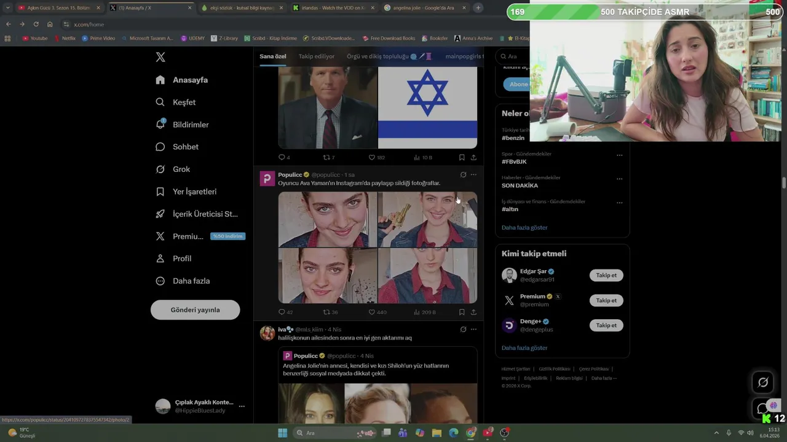Open Keşfet explore page

[176, 103]
